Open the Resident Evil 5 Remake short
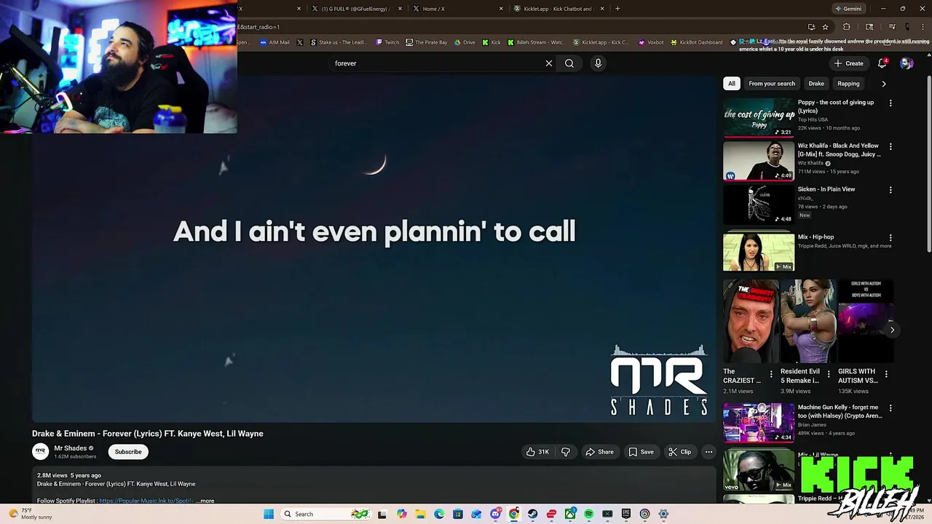Screen dimensions: 932x524 pyautogui.click(x=808, y=321)
